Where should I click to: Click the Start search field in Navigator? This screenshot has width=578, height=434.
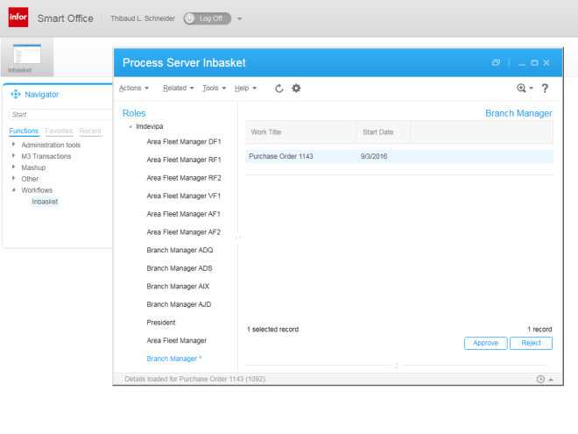57,114
